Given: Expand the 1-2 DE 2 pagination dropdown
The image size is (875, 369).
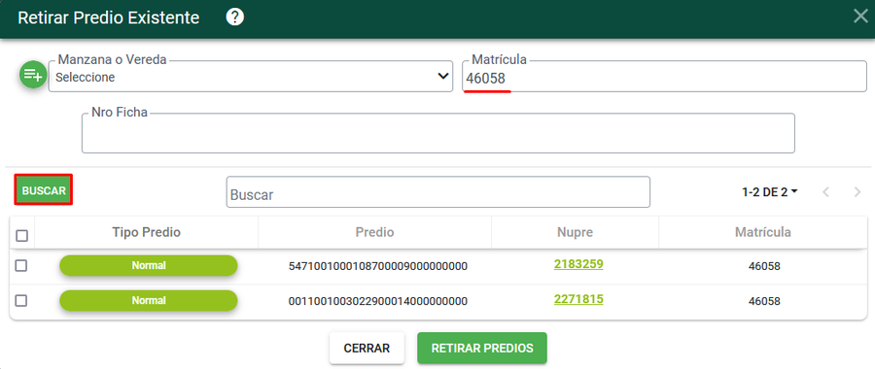Looking at the screenshot, I should (770, 192).
